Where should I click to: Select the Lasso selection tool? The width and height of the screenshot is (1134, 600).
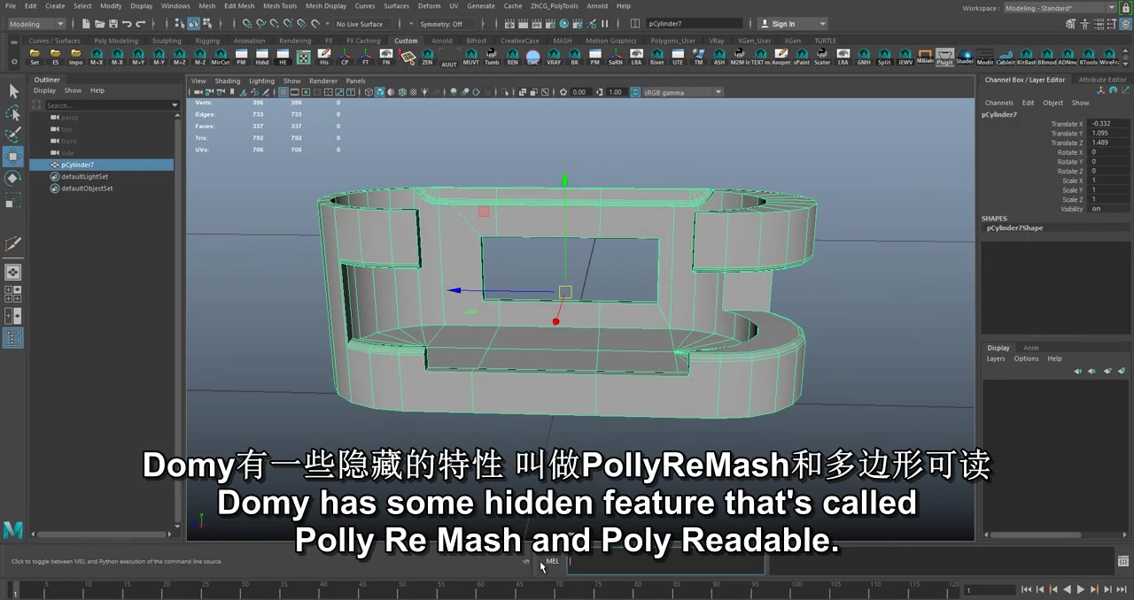(x=12, y=112)
